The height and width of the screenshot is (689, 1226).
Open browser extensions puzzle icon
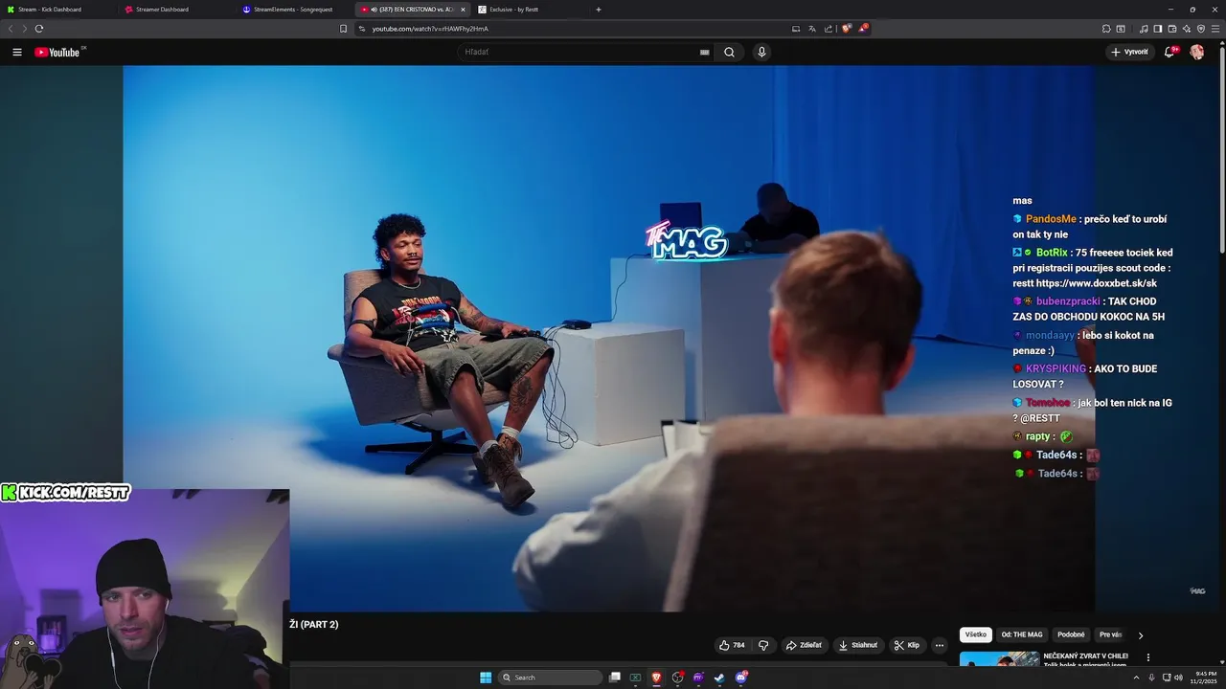pos(1106,29)
